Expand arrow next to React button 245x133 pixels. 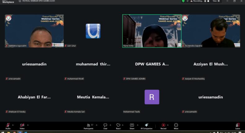pyautogui.click(x=123, y=125)
